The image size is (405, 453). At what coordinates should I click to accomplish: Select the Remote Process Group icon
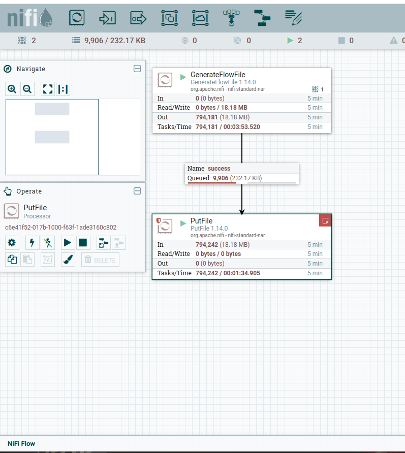coord(200,18)
